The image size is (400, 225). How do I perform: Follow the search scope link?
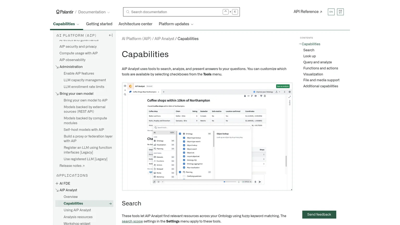132,221
